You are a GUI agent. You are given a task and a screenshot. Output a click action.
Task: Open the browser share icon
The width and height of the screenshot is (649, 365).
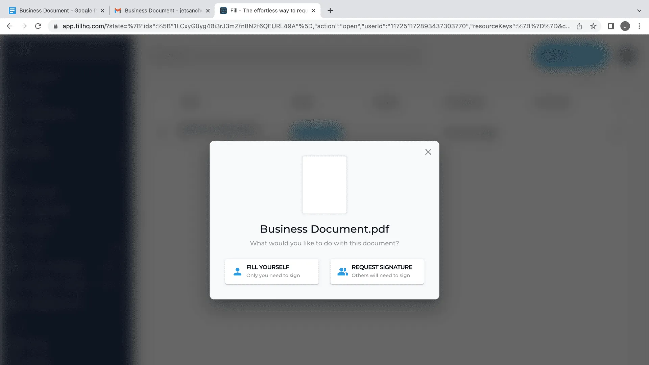point(579,26)
